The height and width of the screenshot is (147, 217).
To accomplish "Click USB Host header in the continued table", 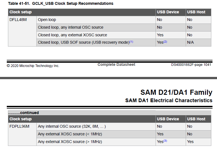I will (196, 119).
